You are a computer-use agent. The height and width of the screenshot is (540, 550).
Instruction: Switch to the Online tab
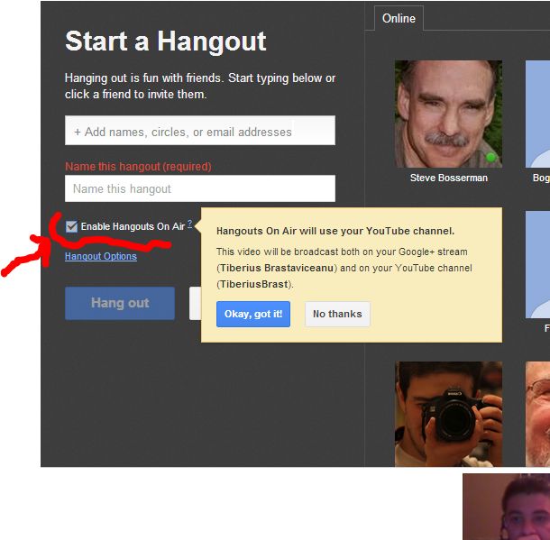click(x=399, y=18)
